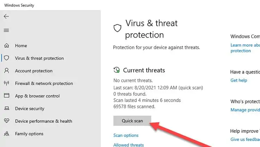Click the Current threats refresh icon

[x=117, y=70]
